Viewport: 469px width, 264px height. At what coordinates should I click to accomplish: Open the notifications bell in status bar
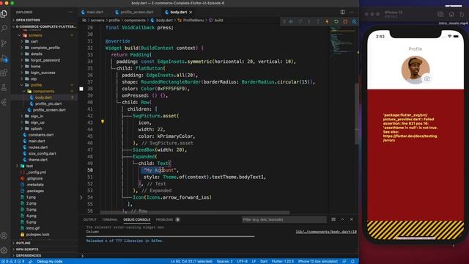352,261
